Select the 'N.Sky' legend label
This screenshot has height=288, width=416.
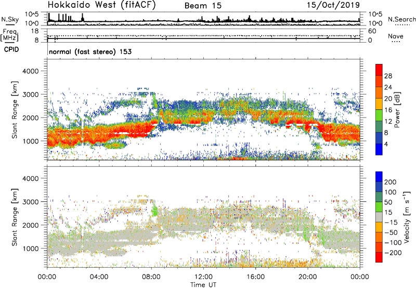pos(10,19)
